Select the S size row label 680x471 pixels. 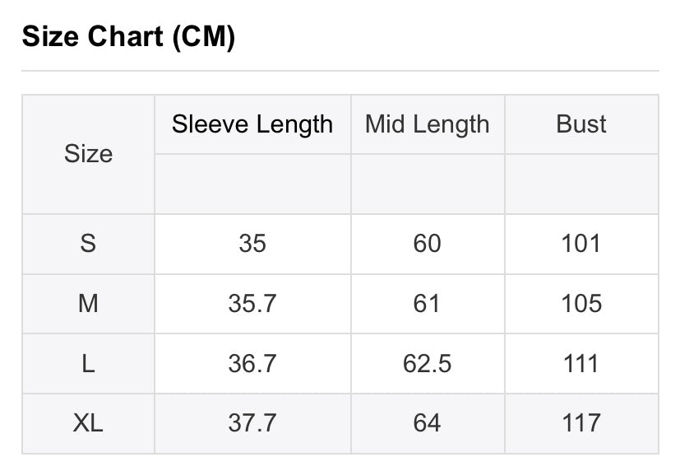(88, 243)
